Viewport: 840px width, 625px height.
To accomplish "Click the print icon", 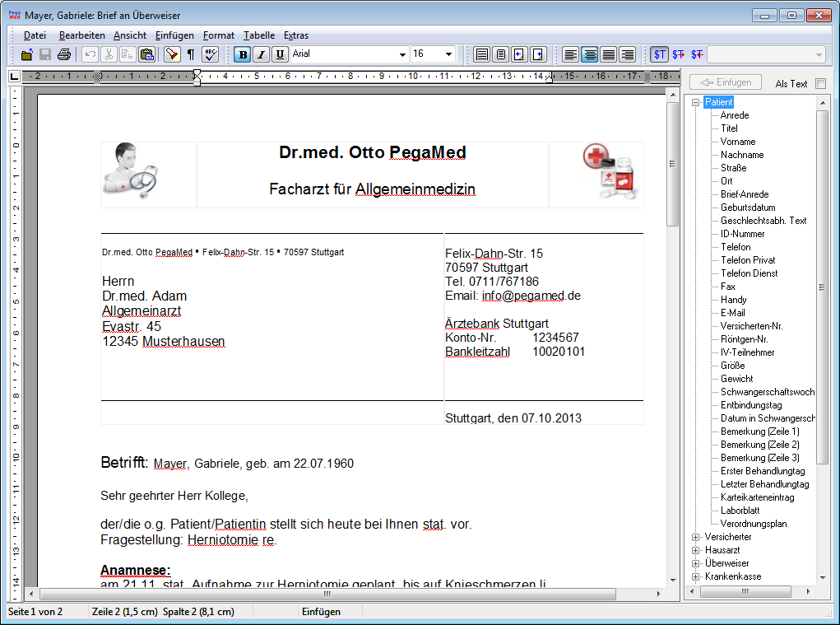I will tap(64, 54).
